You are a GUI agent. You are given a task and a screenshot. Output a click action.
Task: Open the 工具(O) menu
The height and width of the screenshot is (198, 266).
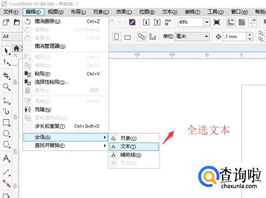point(215,12)
